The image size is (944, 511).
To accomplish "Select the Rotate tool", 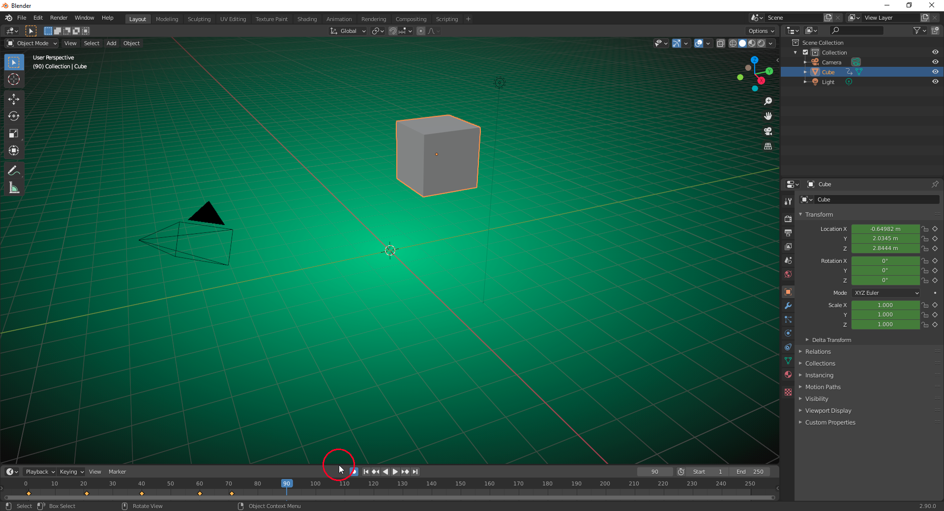I will tap(14, 116).
